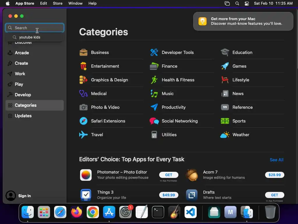This screenshot has height=224, width=298.
Task: Select Develop in the sidebar
Action: tap(34, 95)
